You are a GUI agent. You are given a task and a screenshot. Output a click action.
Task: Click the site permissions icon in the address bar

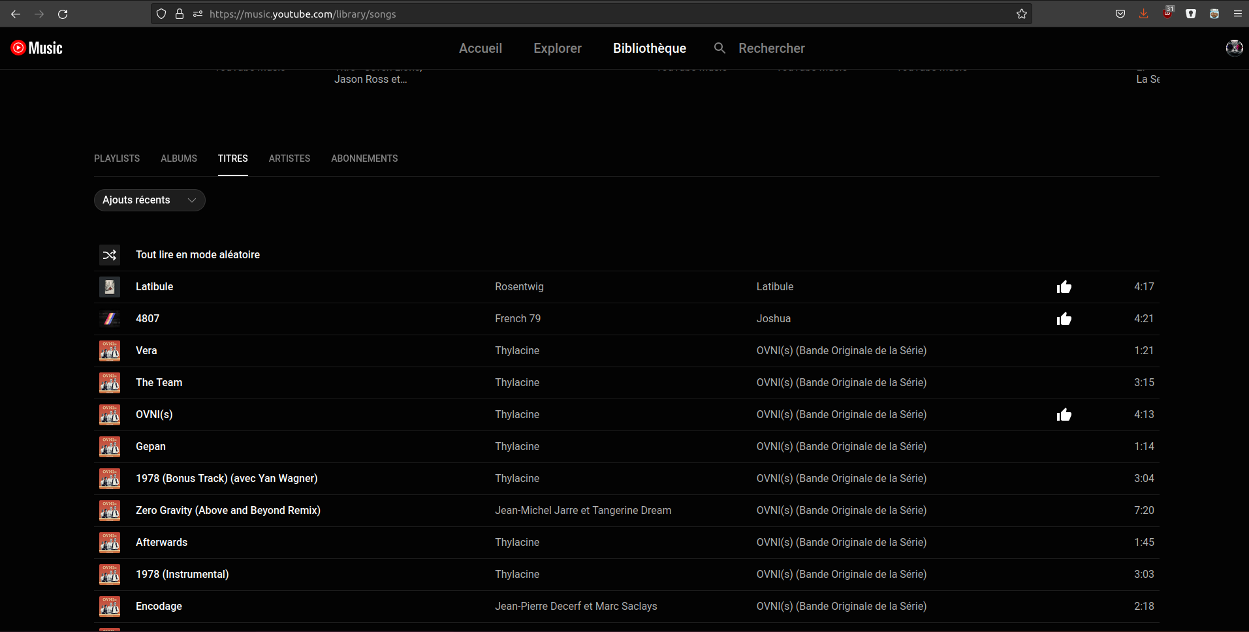pos(198,14)
